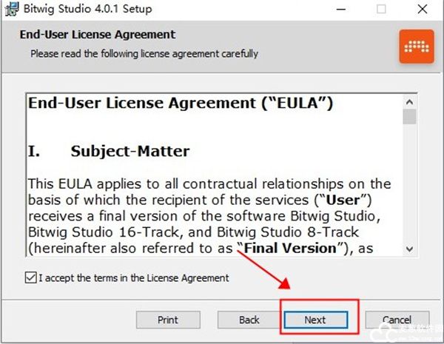Click the scrollbar track below the thumb
This screenshot has height=344, width=444.
[409, 192]
